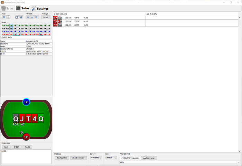Click the green Q card on the table
This screenshot has height=166, width=242.
(41, 119)
